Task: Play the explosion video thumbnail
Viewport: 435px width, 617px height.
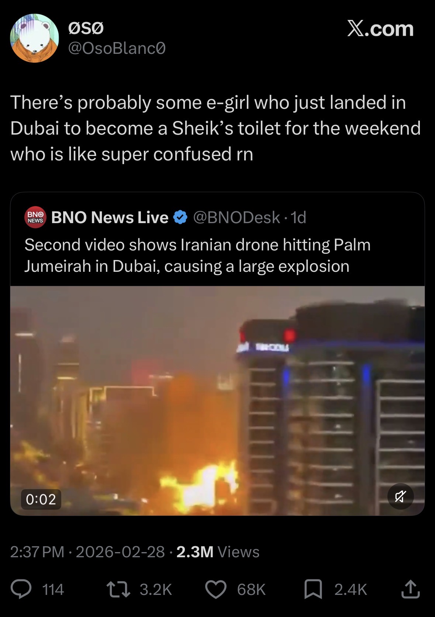Action: click(x=217, y=401)
